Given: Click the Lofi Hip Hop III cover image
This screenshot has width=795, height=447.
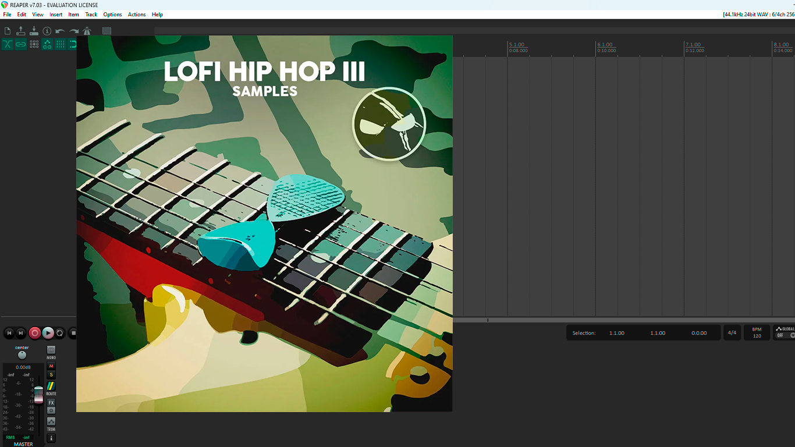Looking at the screenshot, I should pyautogui.click(x=264, y=223).
